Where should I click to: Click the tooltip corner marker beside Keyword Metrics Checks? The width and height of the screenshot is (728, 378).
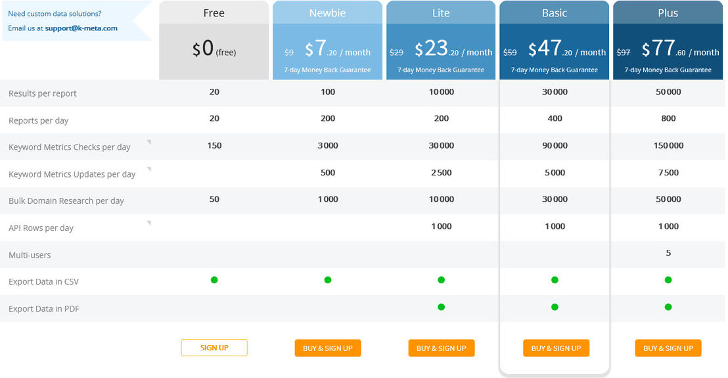coord(149,142)
